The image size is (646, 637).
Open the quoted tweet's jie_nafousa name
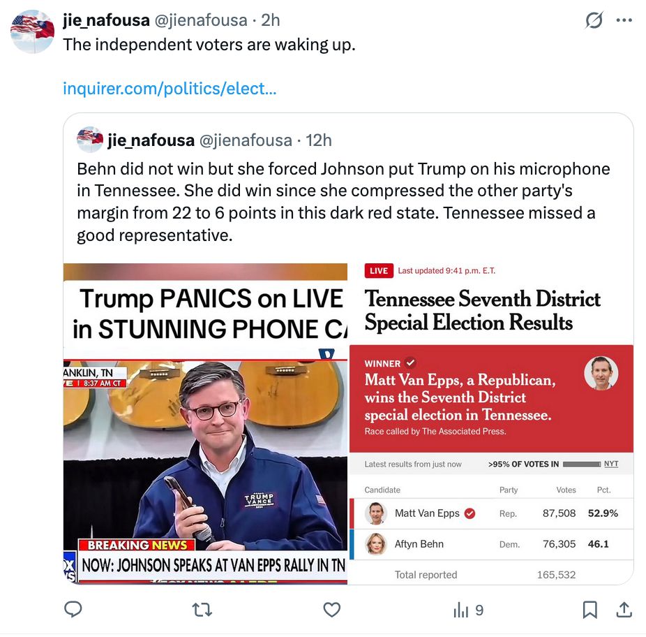[x=151, y=140]
